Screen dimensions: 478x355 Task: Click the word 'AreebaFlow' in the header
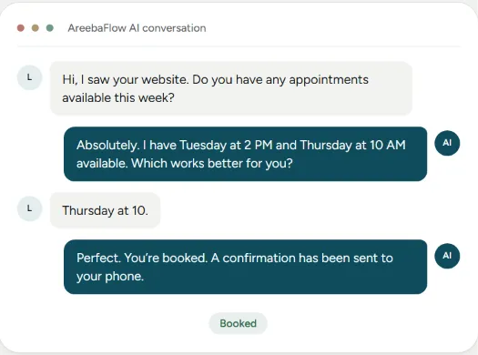(97, 28)
